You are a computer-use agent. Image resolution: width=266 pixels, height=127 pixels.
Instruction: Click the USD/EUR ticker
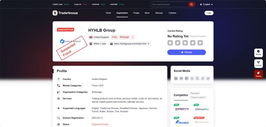pos(98,4)
